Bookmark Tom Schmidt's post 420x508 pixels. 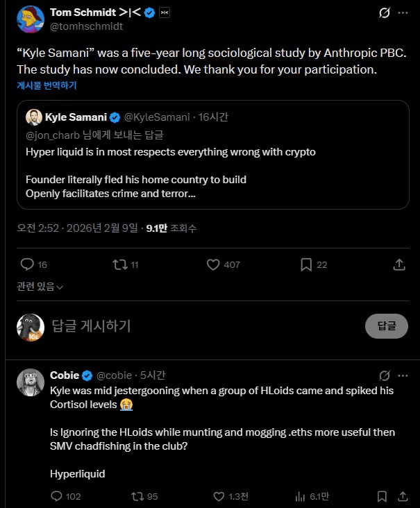[306, 264]
